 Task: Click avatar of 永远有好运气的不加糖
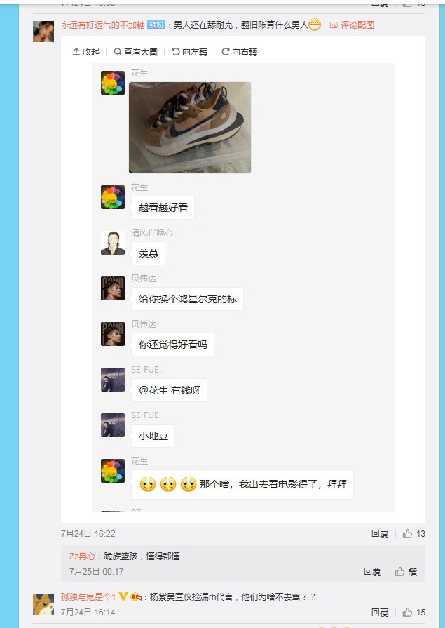[43, 32]
